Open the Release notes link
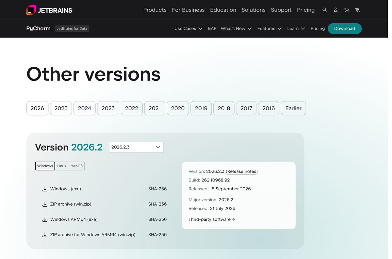This screenshot has height=259, width=392. point(242,171)
